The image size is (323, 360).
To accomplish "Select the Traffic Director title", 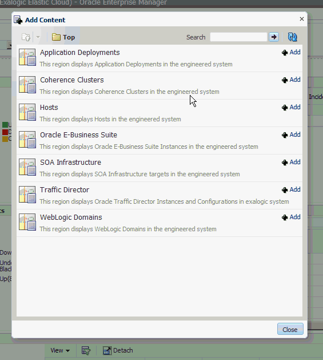I will tap(65, 190).
